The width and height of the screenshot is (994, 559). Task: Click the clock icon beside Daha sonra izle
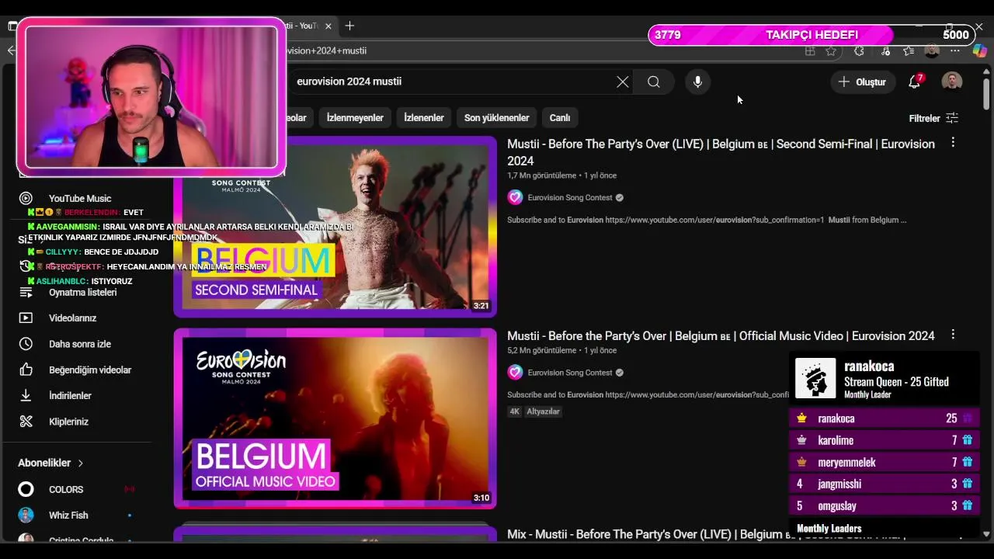[x=26, y=344]
